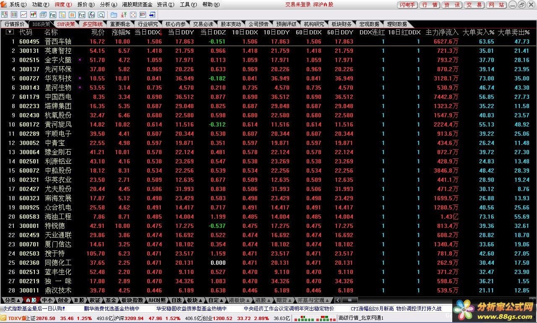Click the application logo in title bar
This screenshot has width=537, height=323.
4,4
